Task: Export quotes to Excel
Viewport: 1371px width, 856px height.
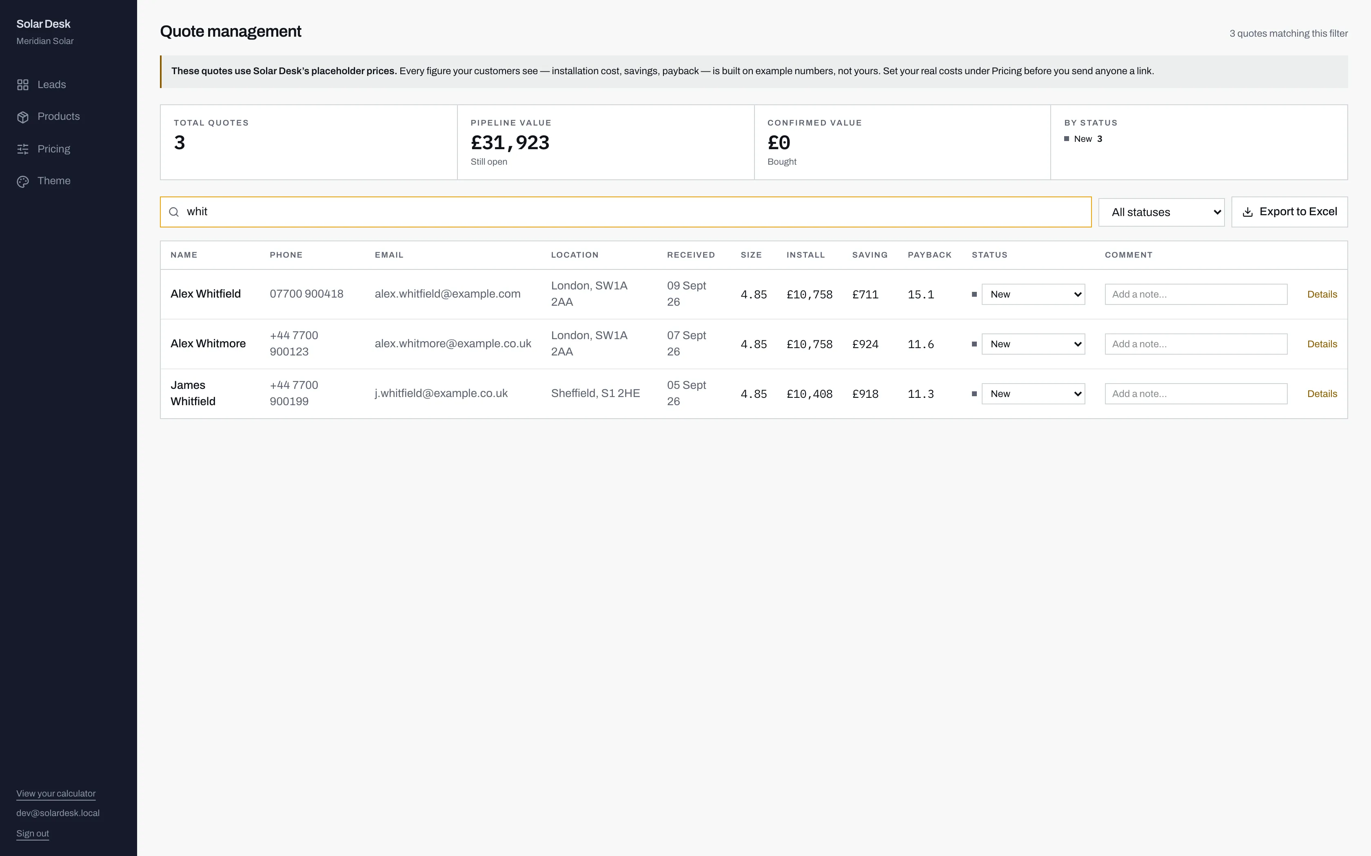Action: 1289,212
